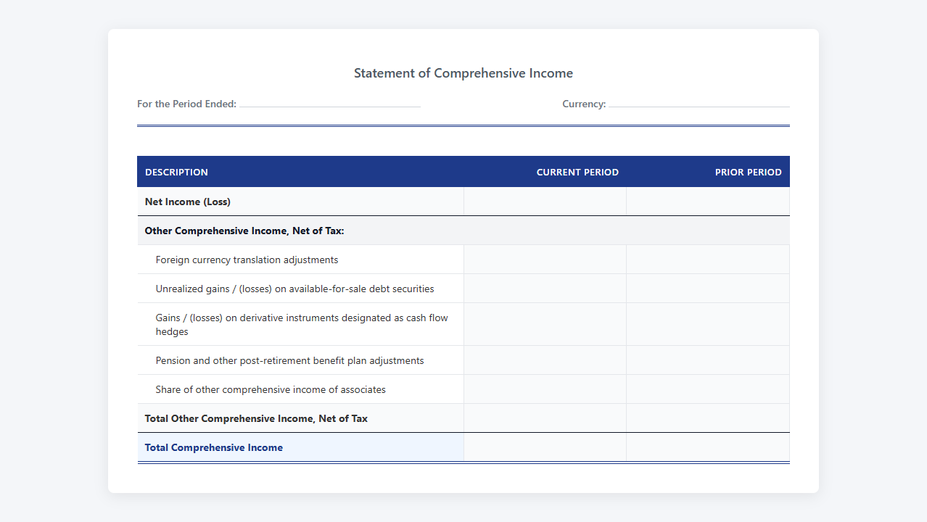Click available-for-sale debt securities current period cell
927x522 pixels.
545,289
